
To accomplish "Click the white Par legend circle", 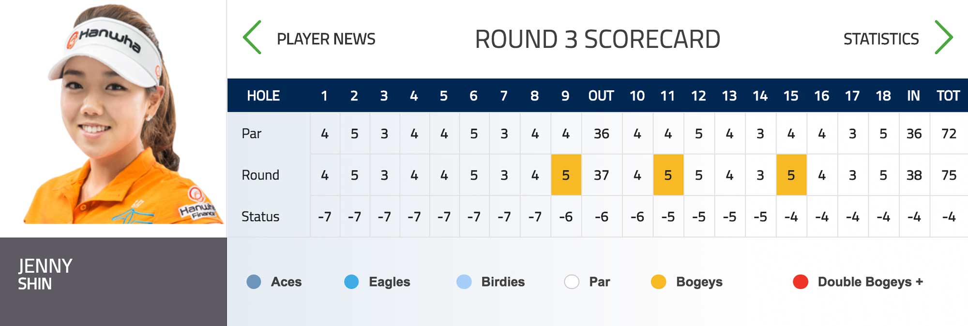I will coord(572,282).
